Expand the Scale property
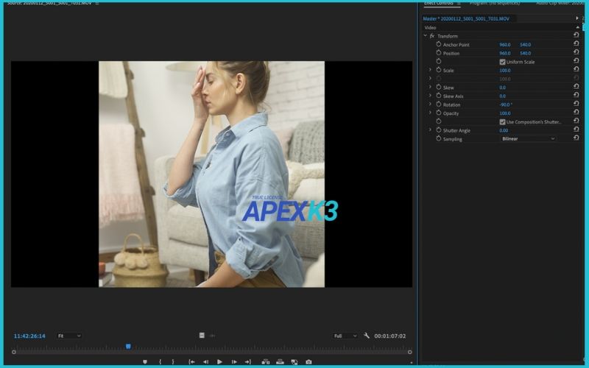The height and width of the screenshot is (368, 589). tap(430, 71)
